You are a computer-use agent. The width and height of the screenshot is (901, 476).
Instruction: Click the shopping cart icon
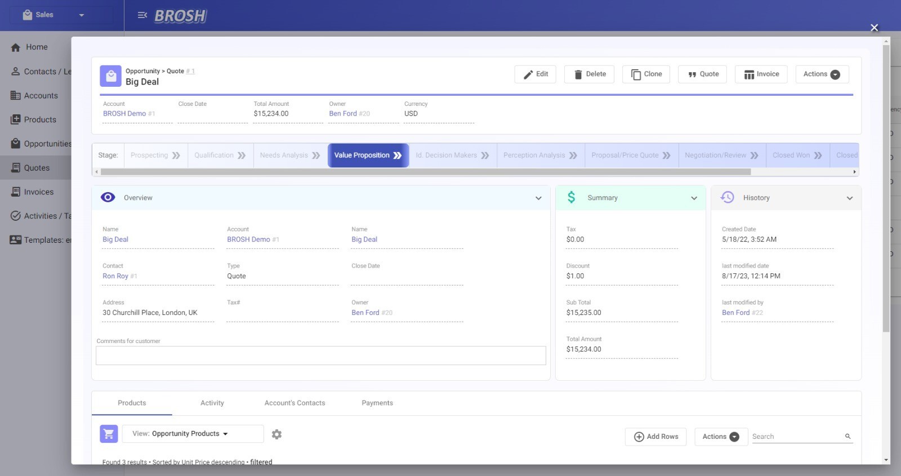pyautogui.click(x=109, y=434)
